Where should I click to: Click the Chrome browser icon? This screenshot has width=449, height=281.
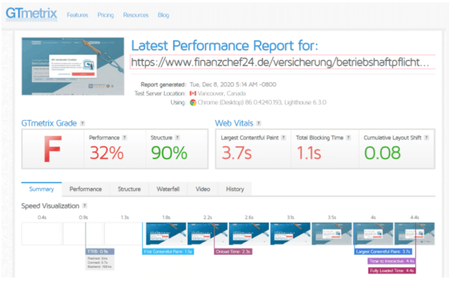click(193, 102)
